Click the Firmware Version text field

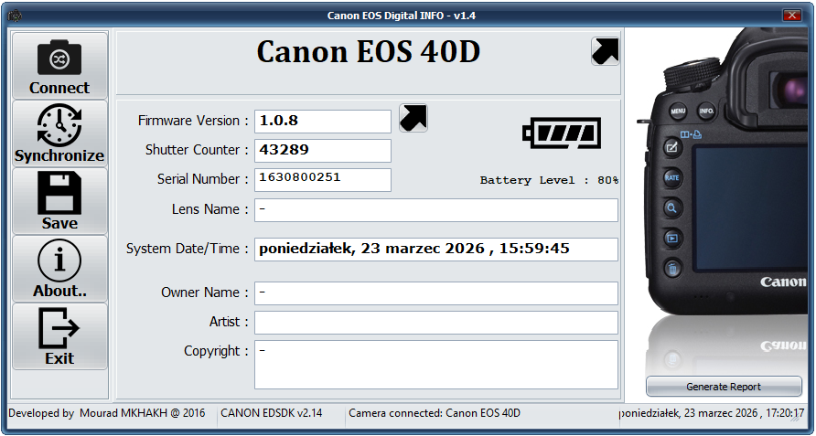pyautogui.click(x=322, y=121)
